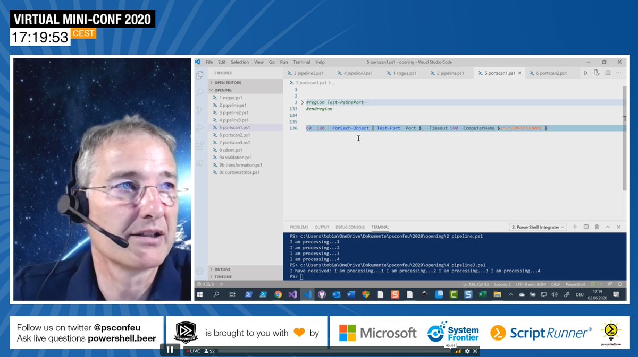The height and width of the screenshot is (357, 638).
Task: Open Word from the taskbar
Action: click(x=350, y=294)
